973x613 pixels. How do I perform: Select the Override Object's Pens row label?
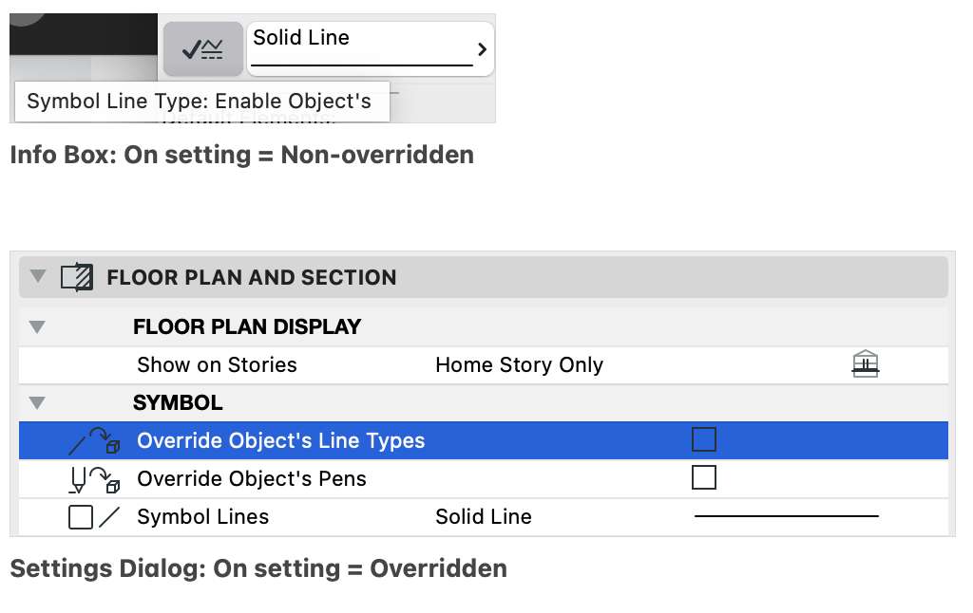point(251,478)
